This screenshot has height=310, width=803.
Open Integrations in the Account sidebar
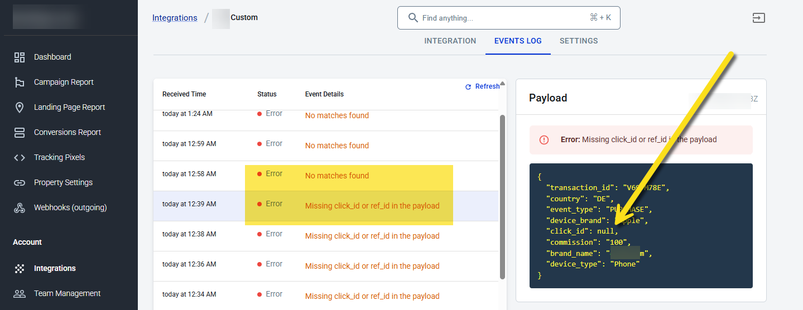[x=55, y=268]
